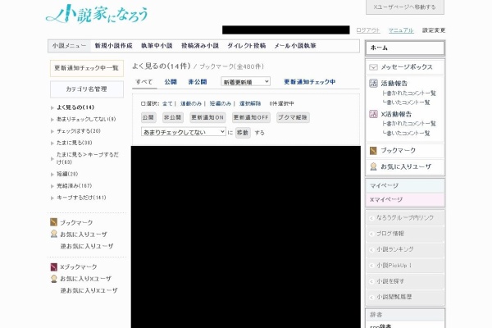This screenshot has height=328, width=492.
Task: Click the 小説家になろう site logo
Action: coord(97,14)
